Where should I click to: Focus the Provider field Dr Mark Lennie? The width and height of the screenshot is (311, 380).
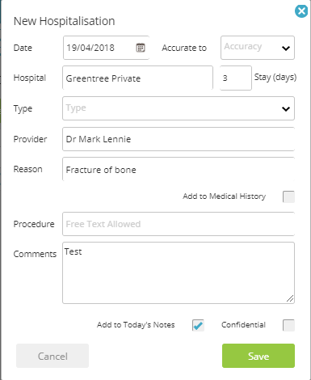(x=179, y=139)
